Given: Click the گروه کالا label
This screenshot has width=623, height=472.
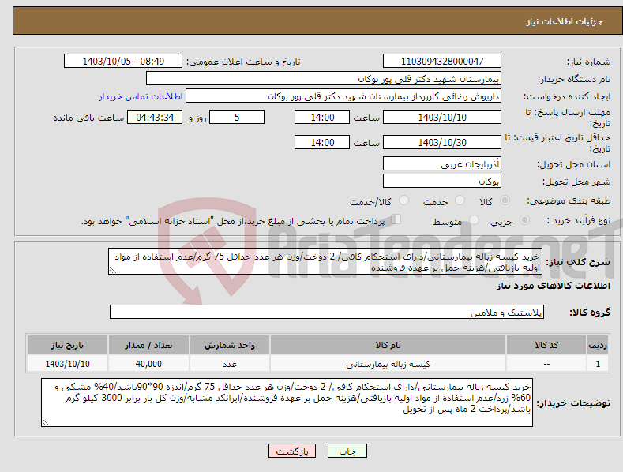Looking at the screenshot, I should pyautogui.click(x=590, y=313).
